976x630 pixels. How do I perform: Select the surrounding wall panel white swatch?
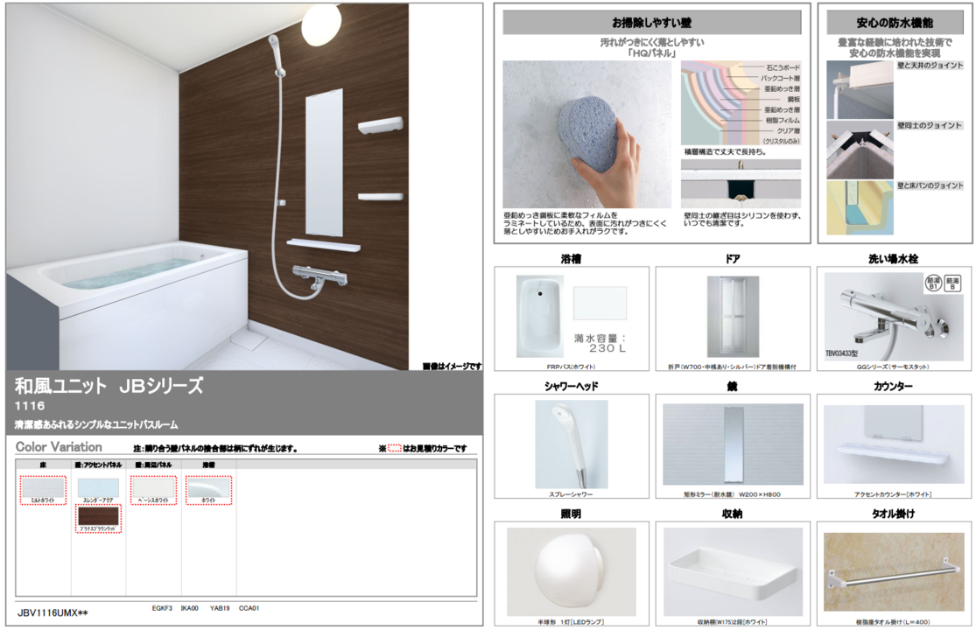153,486
